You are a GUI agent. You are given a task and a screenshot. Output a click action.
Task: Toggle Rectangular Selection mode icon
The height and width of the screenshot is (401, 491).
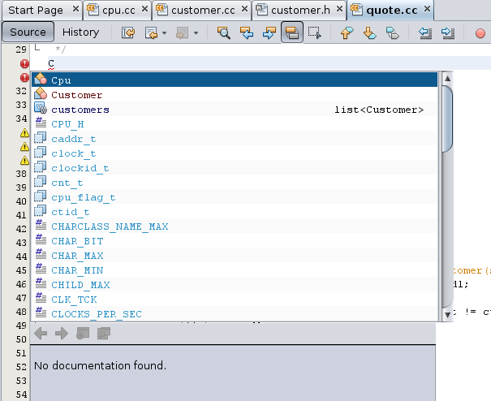tap(315, 33)
